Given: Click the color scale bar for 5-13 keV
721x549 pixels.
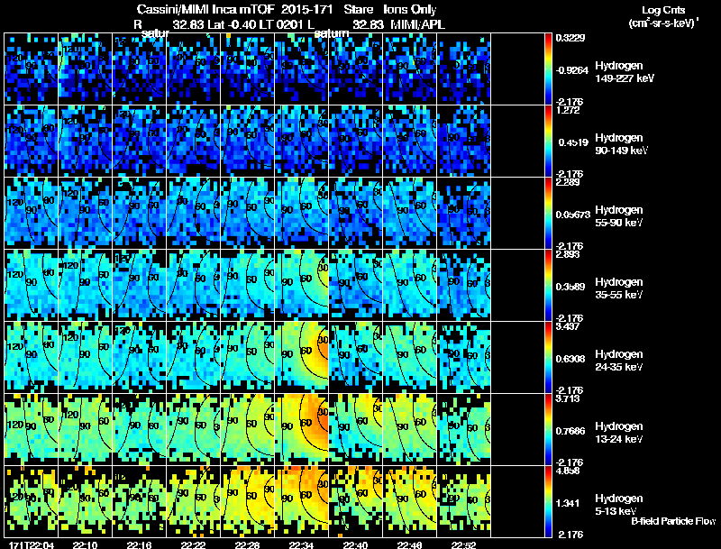Looking at the screenshot, I should (548, 501).
